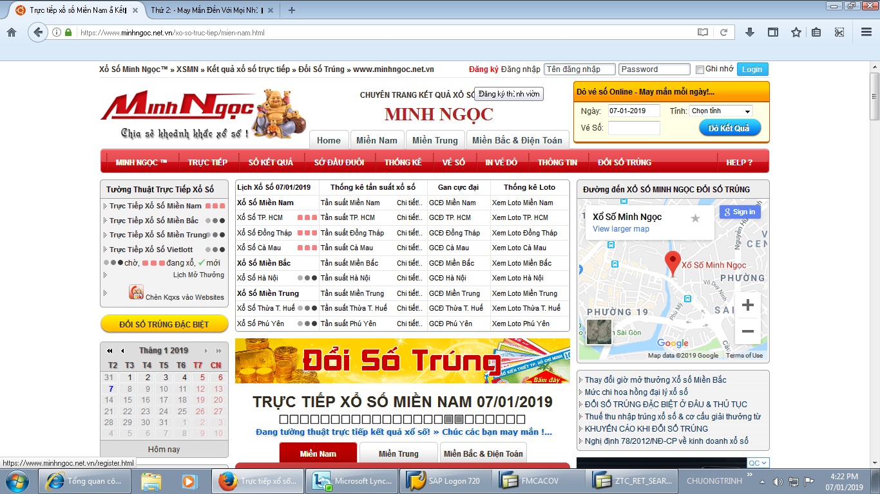Open Microsoft Lync from the taskbar

pyautogui.click(x=351, y=480)
